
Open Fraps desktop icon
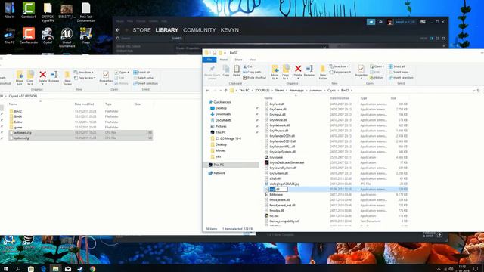tap(85, 36)
